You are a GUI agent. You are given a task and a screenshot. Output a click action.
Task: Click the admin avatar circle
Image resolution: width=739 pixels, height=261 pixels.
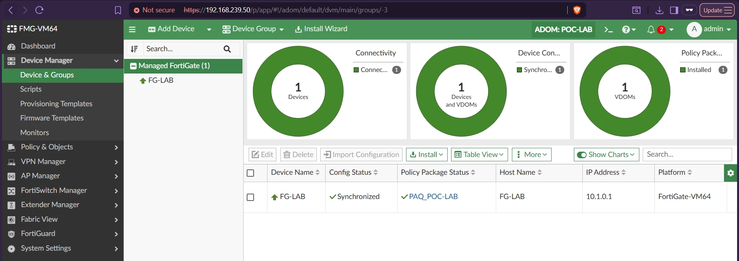point(694,29)
